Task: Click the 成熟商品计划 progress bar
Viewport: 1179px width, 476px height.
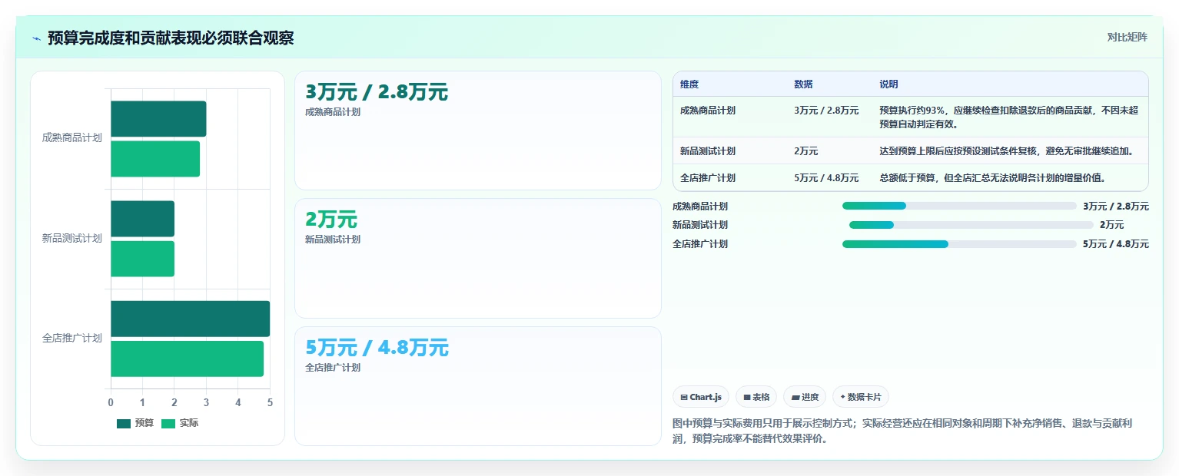Action: [959, 206]
